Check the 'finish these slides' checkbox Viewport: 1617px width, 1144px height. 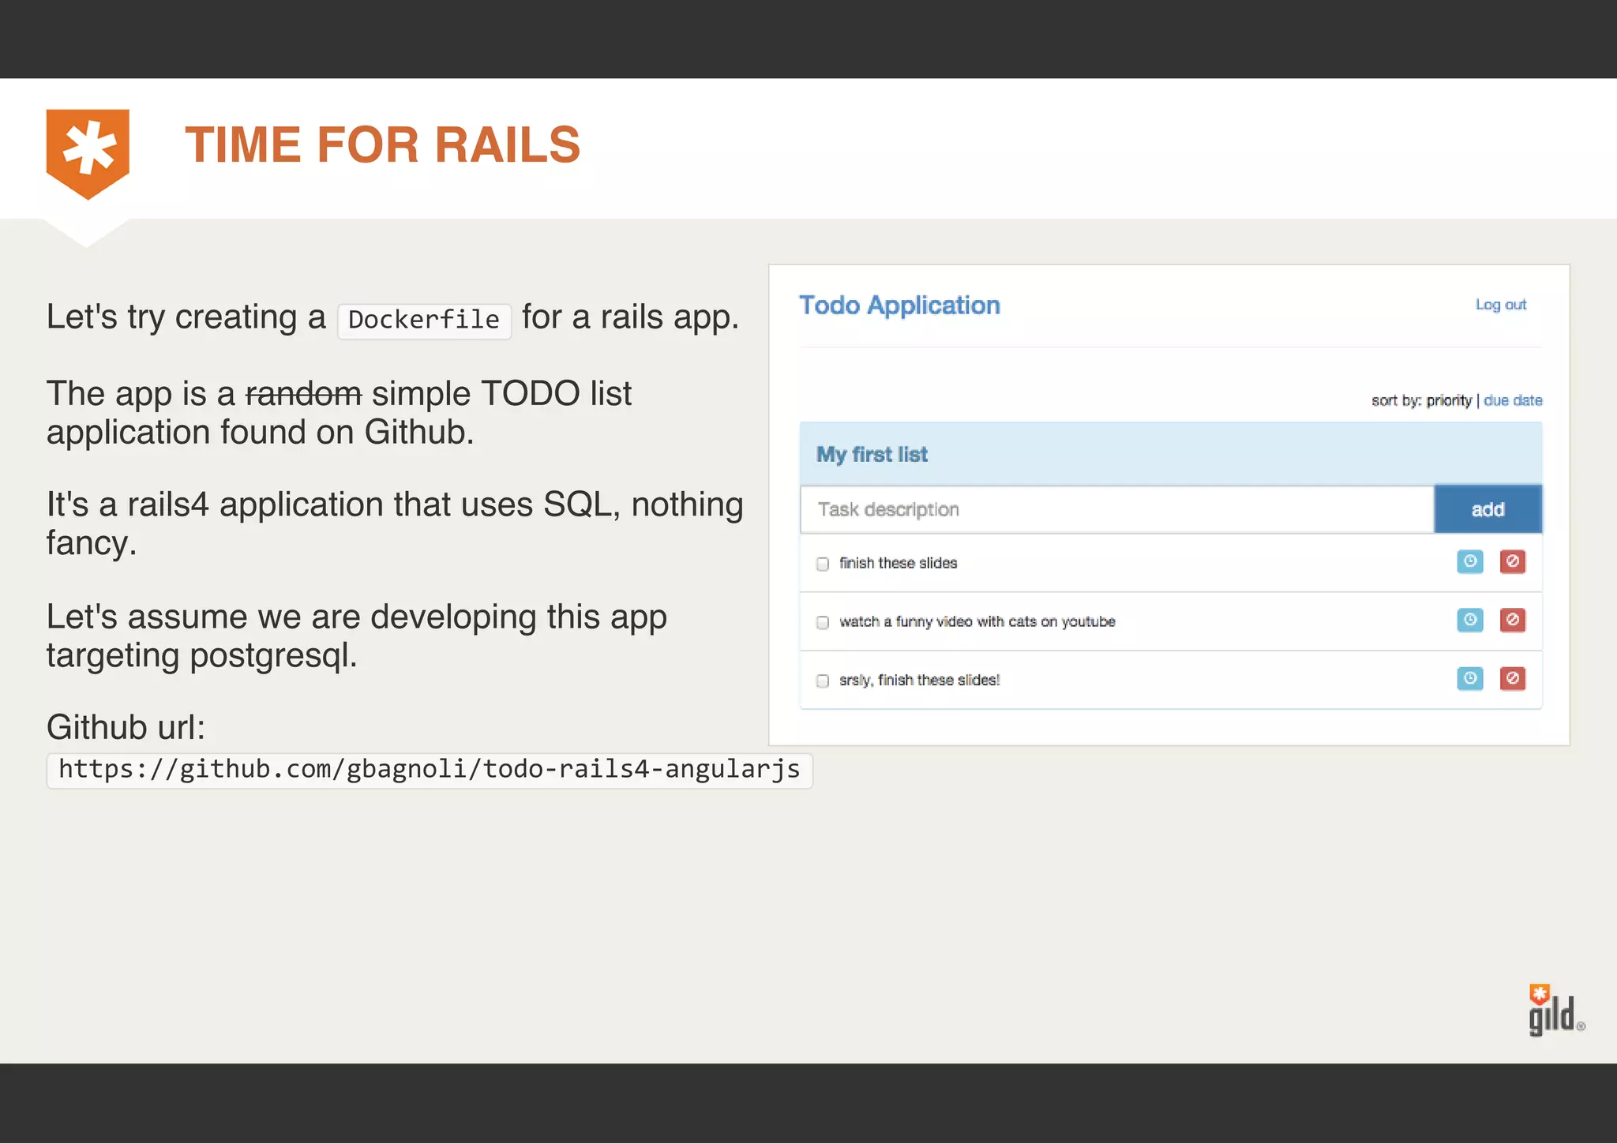823,564
